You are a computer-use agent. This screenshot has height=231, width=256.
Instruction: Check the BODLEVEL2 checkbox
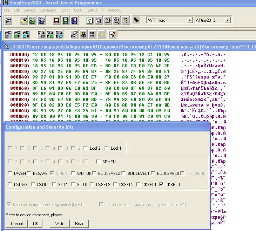(x=94, y=173)
